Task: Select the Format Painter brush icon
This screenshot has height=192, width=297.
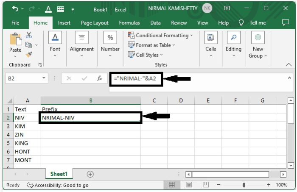Action: coord(29,54)
